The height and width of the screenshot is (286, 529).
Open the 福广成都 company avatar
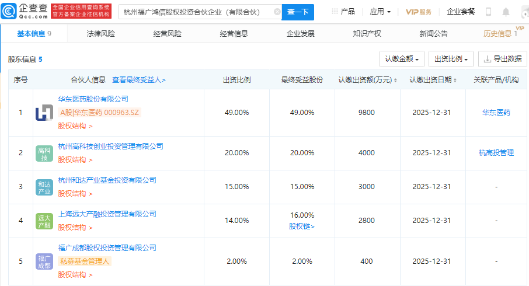(x=44, y=261)
